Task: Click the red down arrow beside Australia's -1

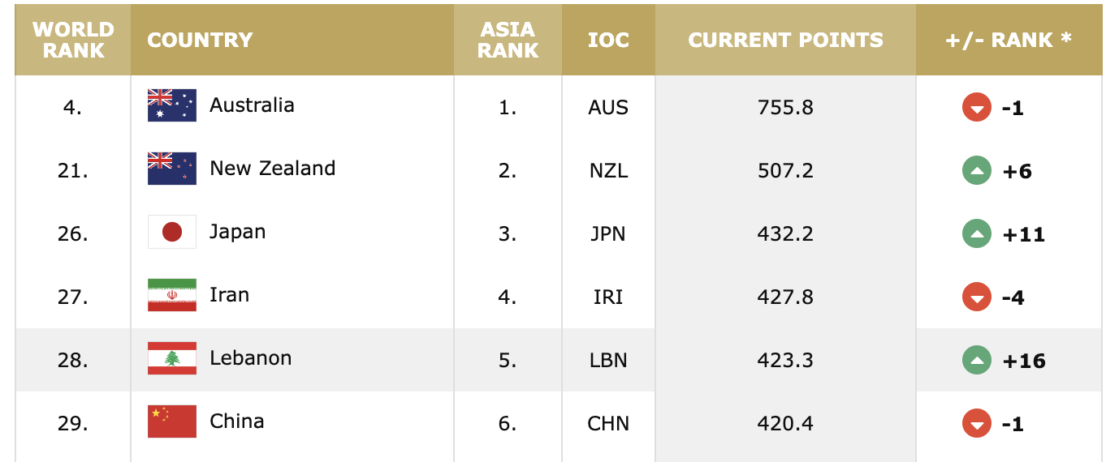Action: [977, 107]
